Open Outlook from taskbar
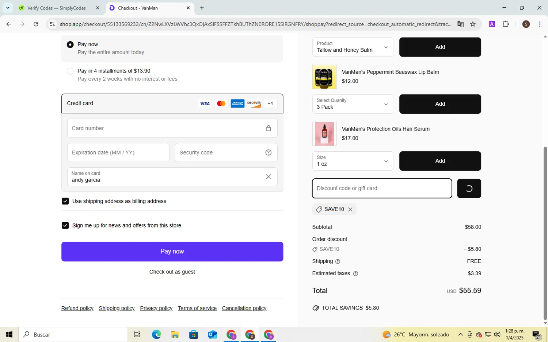548x342 pixels. (212, 335)
